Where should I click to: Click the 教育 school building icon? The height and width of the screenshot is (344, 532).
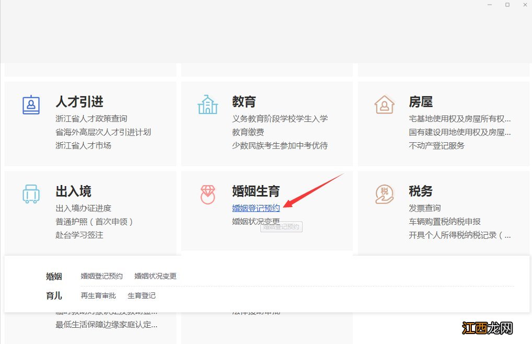[x=207, y=105]
